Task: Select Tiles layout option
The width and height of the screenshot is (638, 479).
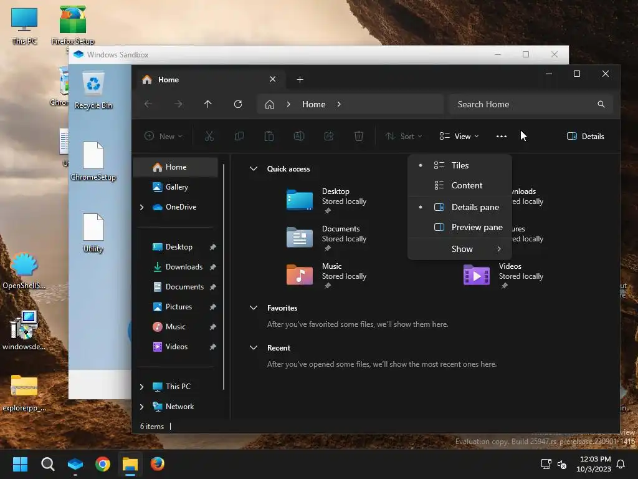Action: pos(460,165)
